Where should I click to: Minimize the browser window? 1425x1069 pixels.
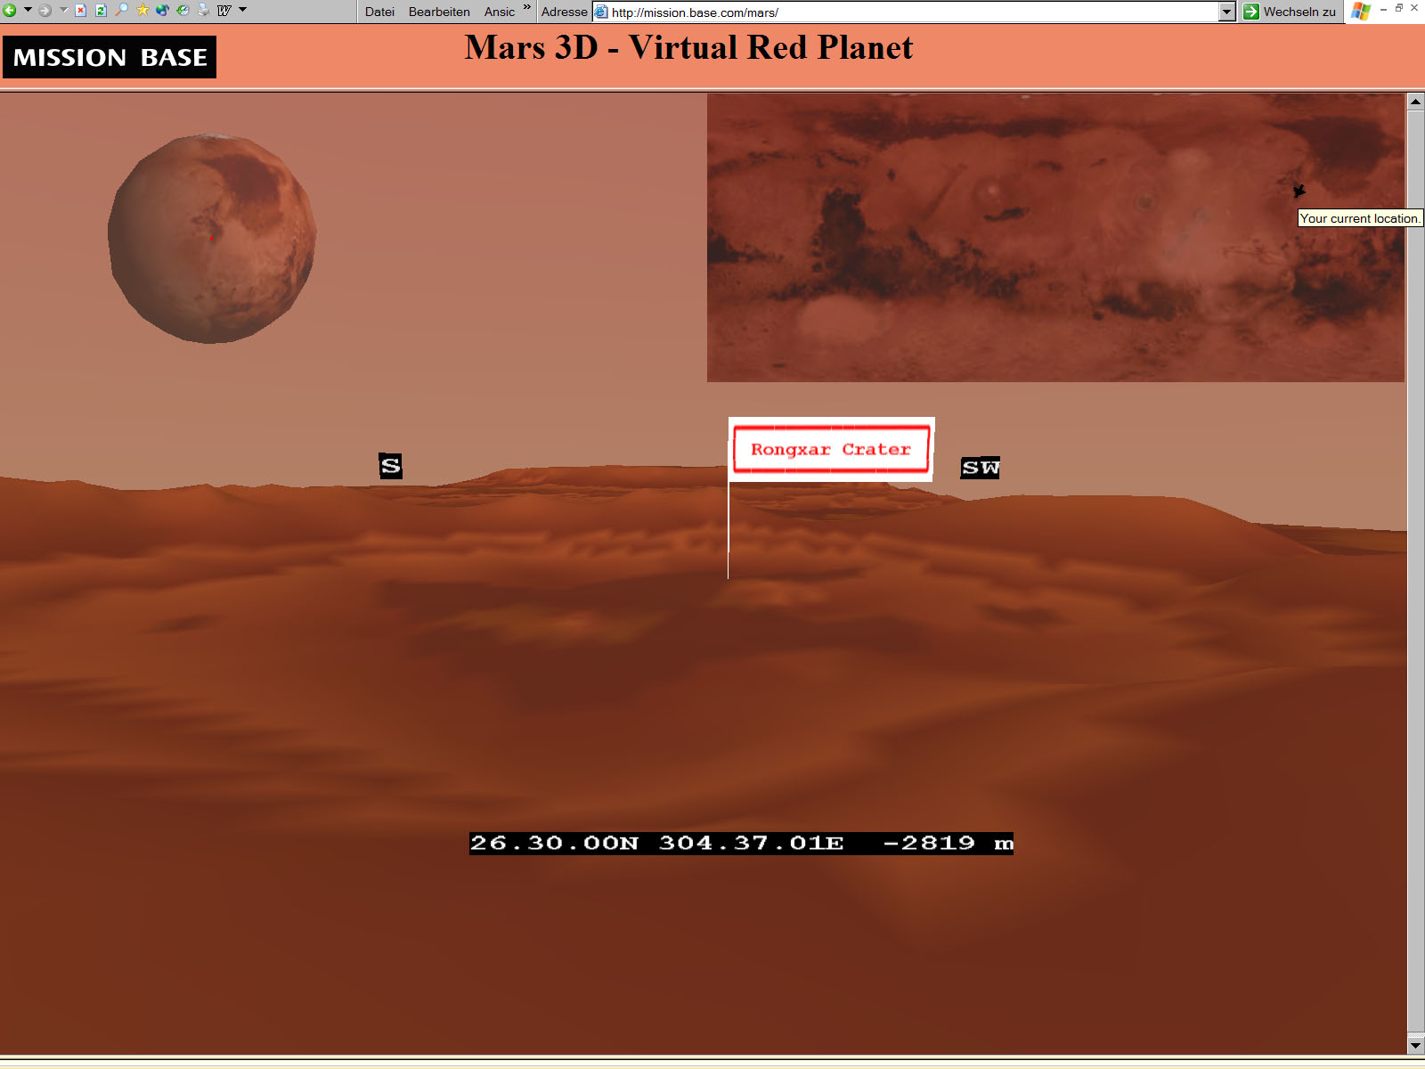coord(1384,8)
